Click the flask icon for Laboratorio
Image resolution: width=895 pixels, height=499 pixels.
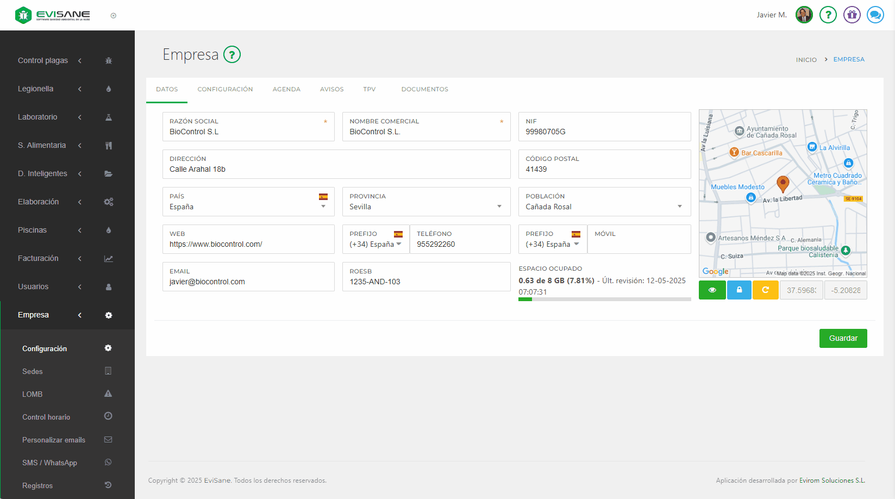pos(109,117)
